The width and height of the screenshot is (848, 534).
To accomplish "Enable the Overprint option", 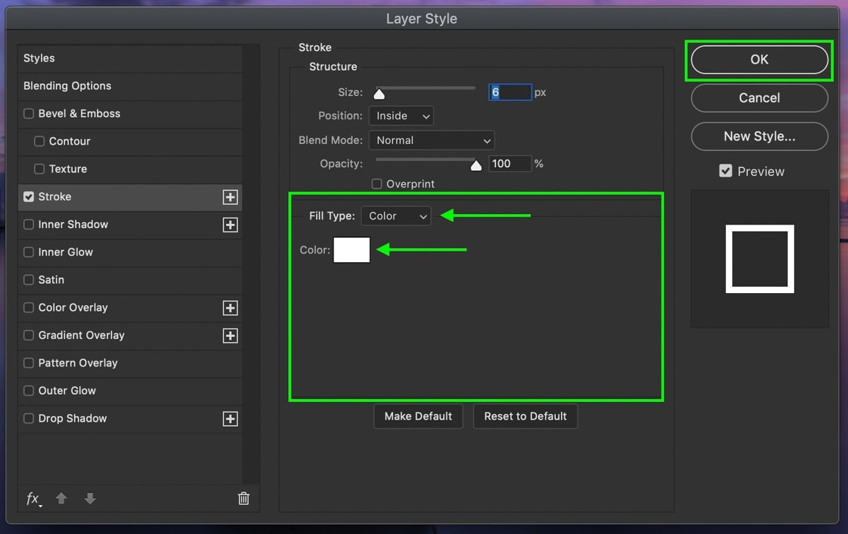I will (378, 184).
